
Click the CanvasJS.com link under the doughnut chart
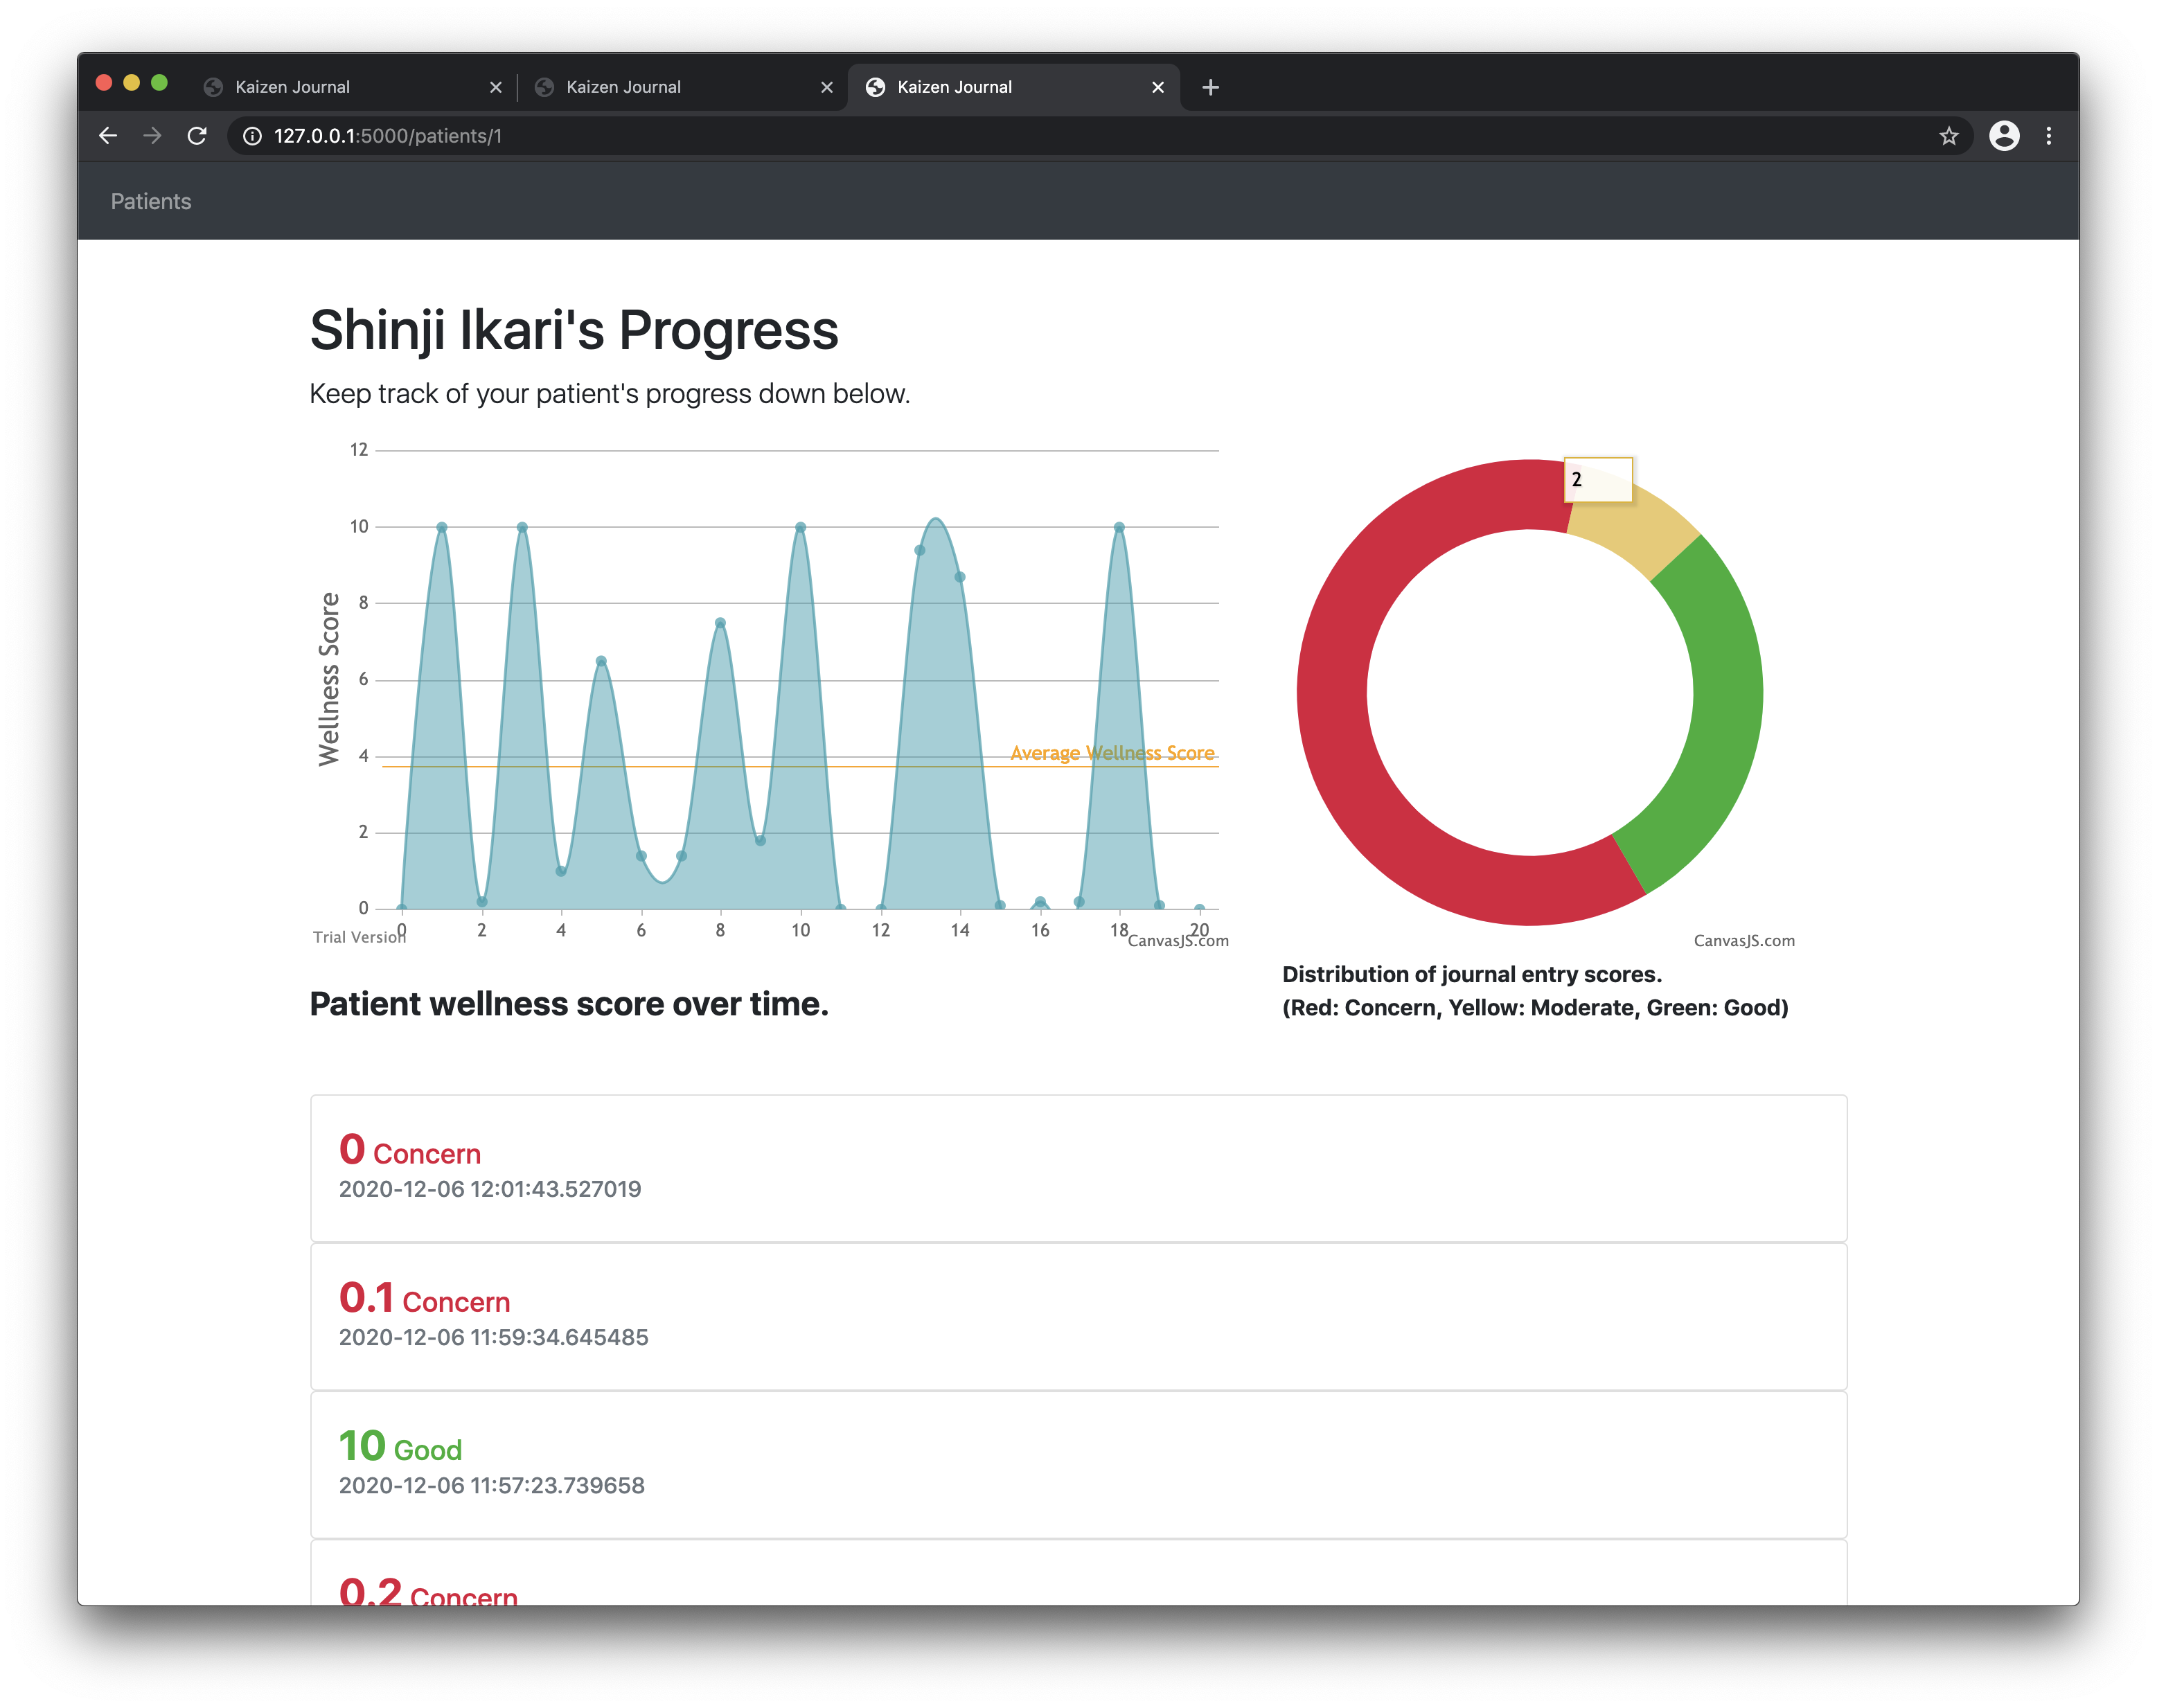point(1743,941)
